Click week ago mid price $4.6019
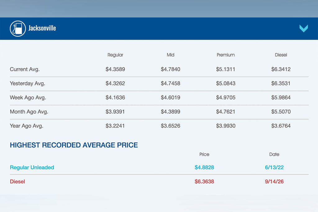318x212 pixels. [170, 98]
